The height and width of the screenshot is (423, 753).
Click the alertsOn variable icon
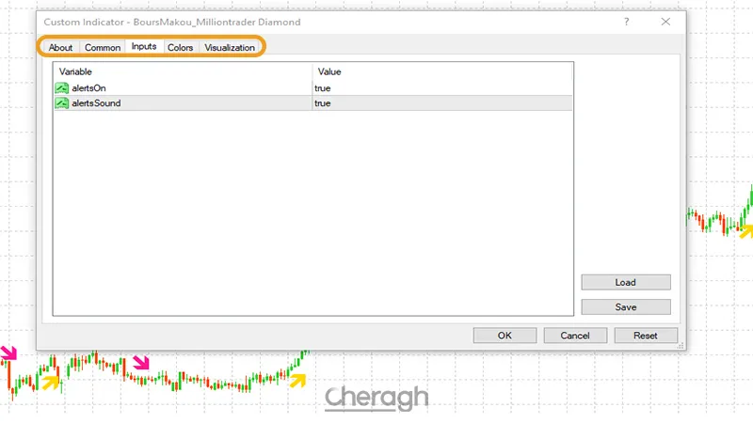coord(62,88)
